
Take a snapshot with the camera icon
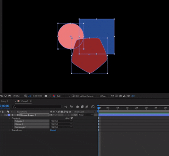(x=46, y=96)
